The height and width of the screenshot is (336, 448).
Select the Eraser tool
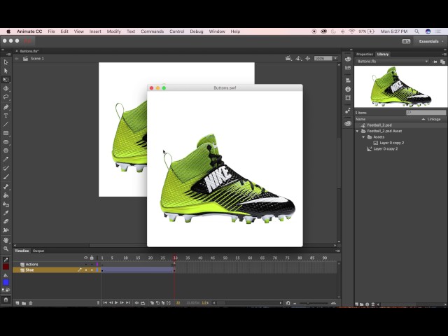tap(6, 221)
